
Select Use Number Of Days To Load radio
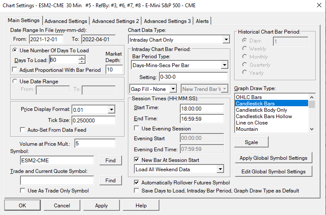click(14, 50)
